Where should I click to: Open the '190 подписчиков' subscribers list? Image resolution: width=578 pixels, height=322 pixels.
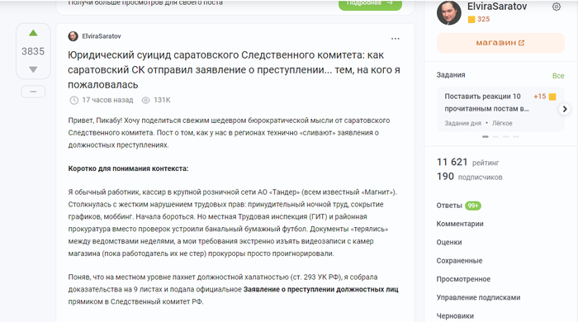[x=469, y=177]
